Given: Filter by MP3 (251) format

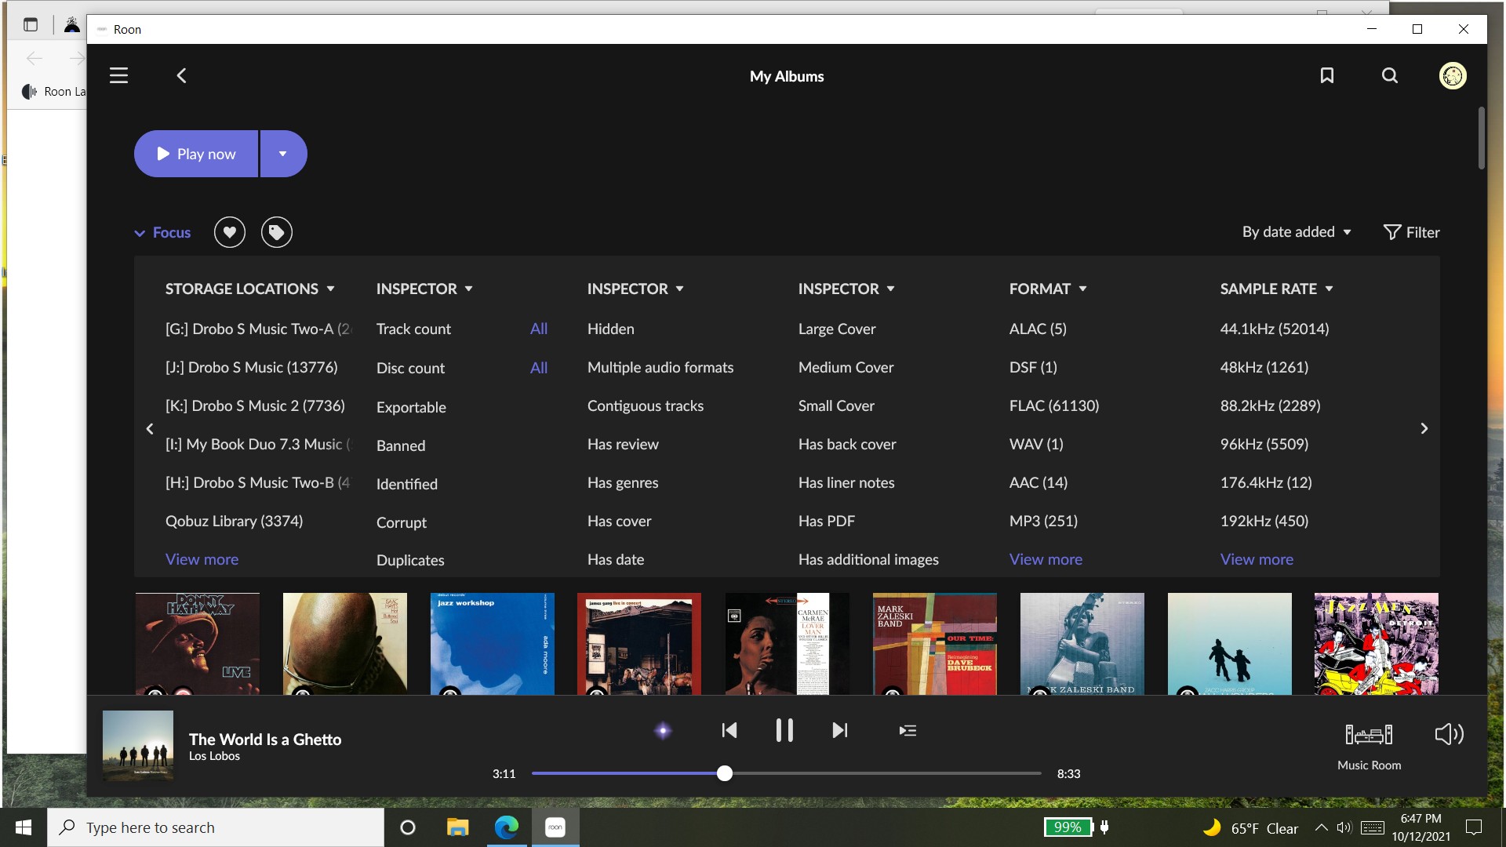Looking at the screenshot, I should coord(1043,521).
